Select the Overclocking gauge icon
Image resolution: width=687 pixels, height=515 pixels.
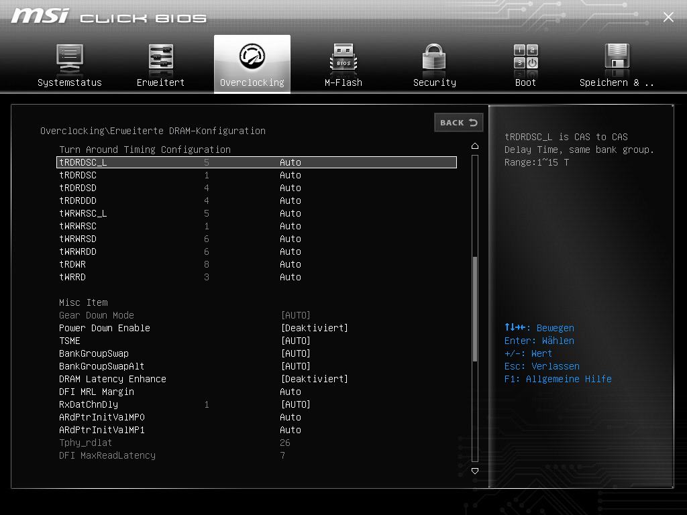(252, 56)
